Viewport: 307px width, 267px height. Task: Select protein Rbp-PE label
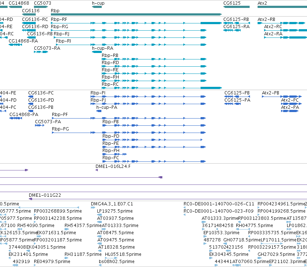pos(111,143)
